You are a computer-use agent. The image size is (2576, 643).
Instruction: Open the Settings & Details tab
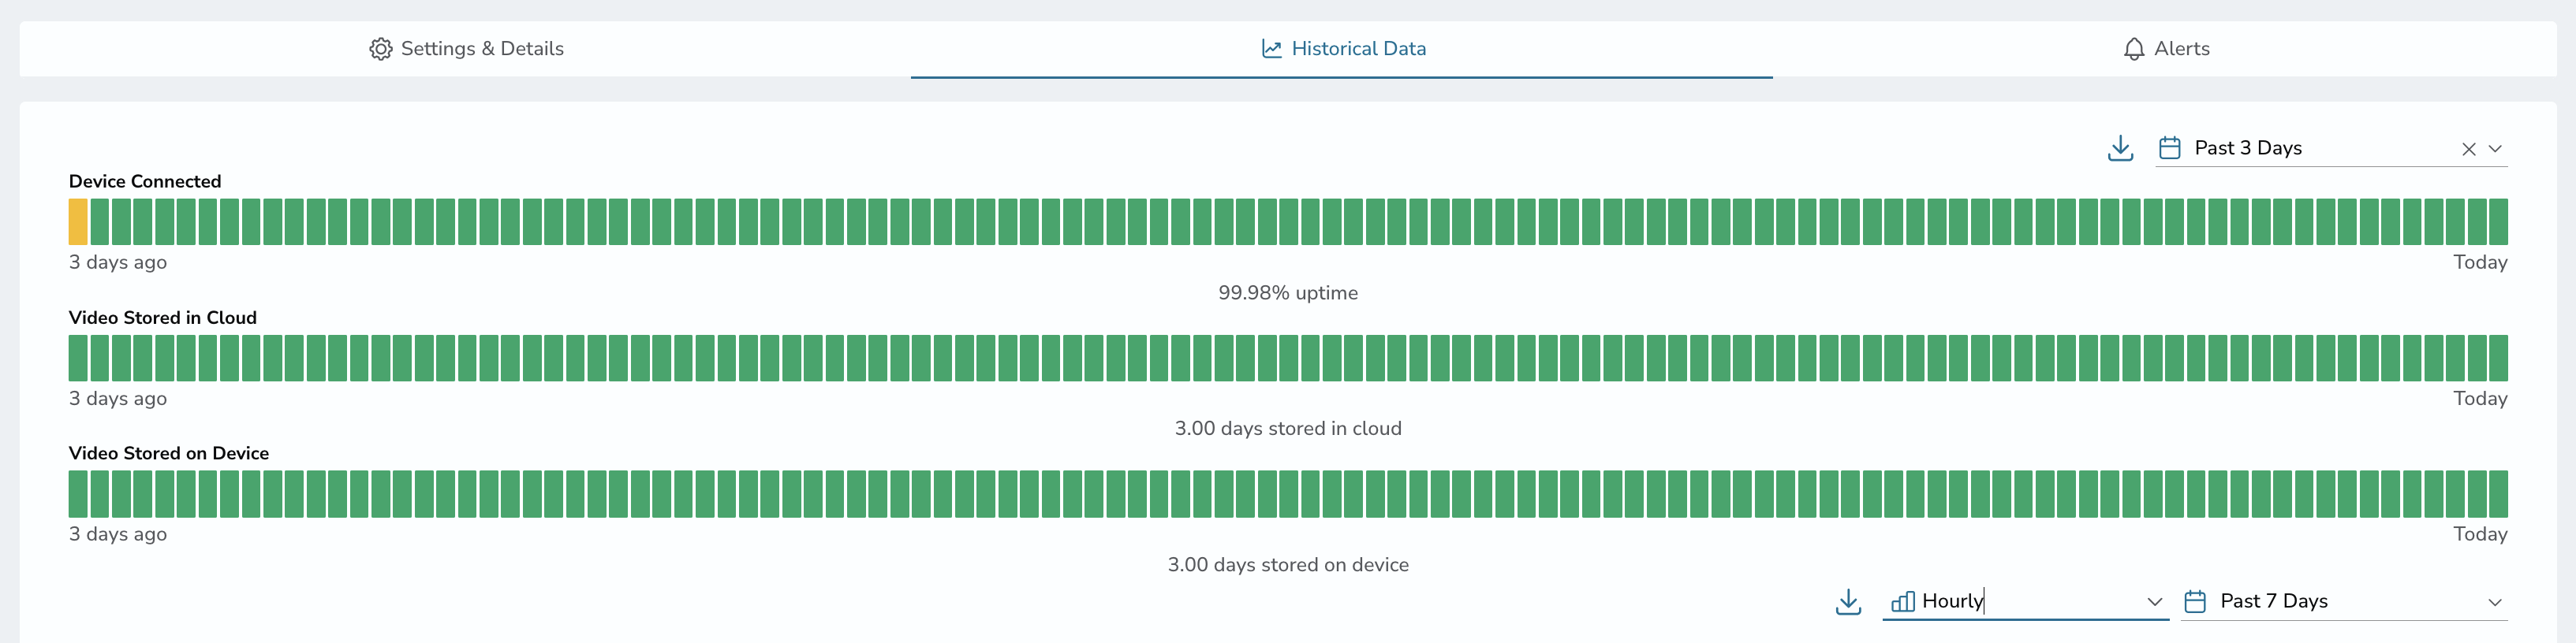point(466,49)
